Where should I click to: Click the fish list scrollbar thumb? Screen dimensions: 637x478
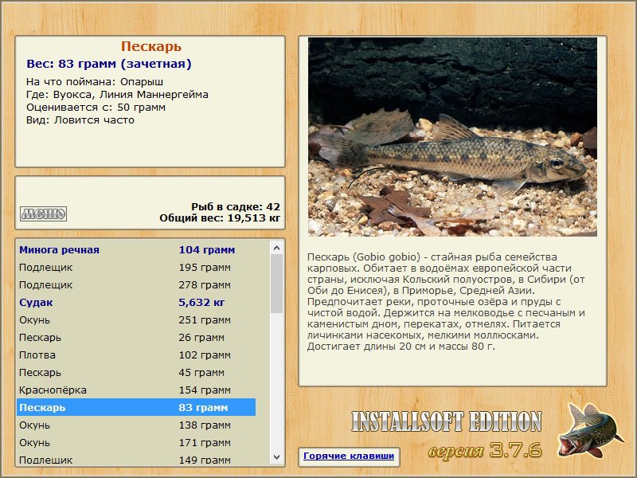click(x=276, y=284)
